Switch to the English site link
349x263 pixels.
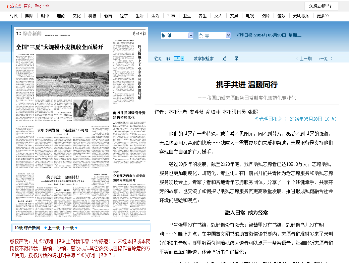[x=42, y=6]
